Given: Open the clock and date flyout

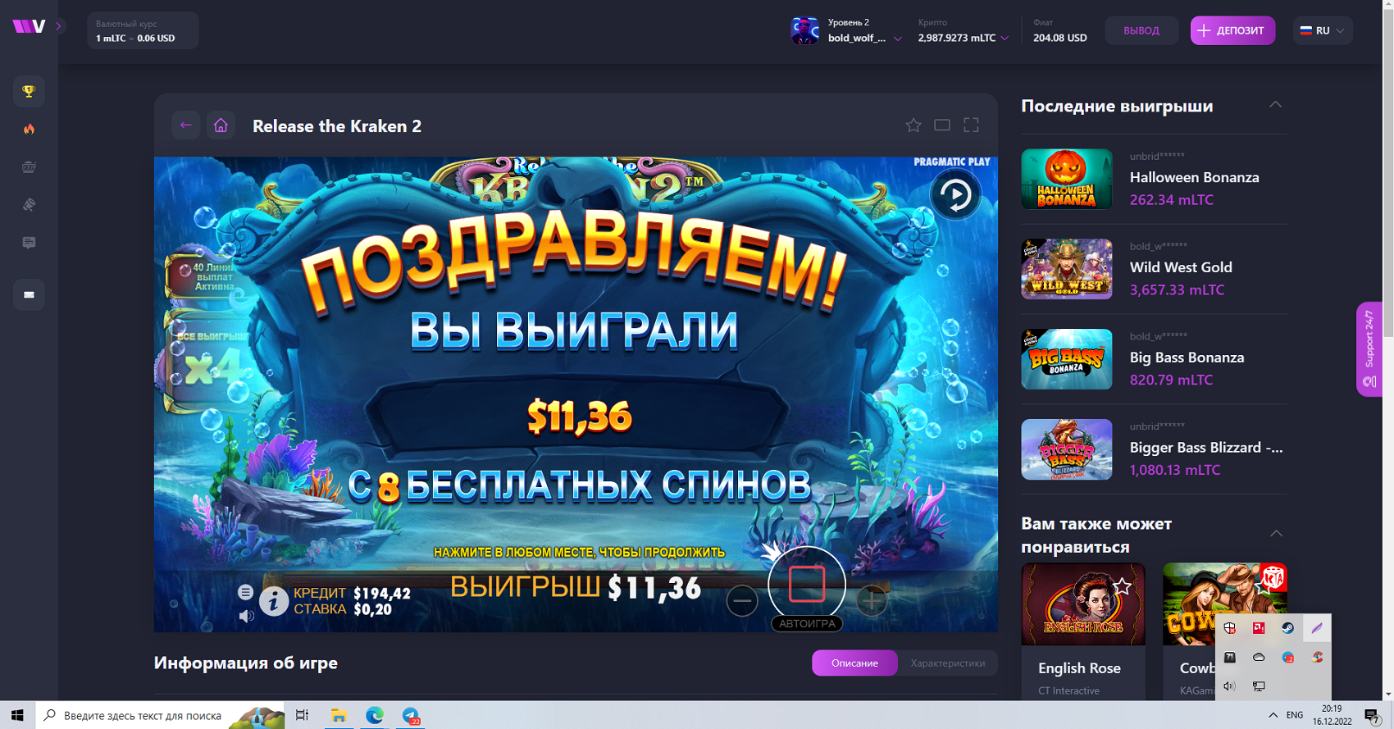Looking at the screenshot, I should coord(1332,715).
